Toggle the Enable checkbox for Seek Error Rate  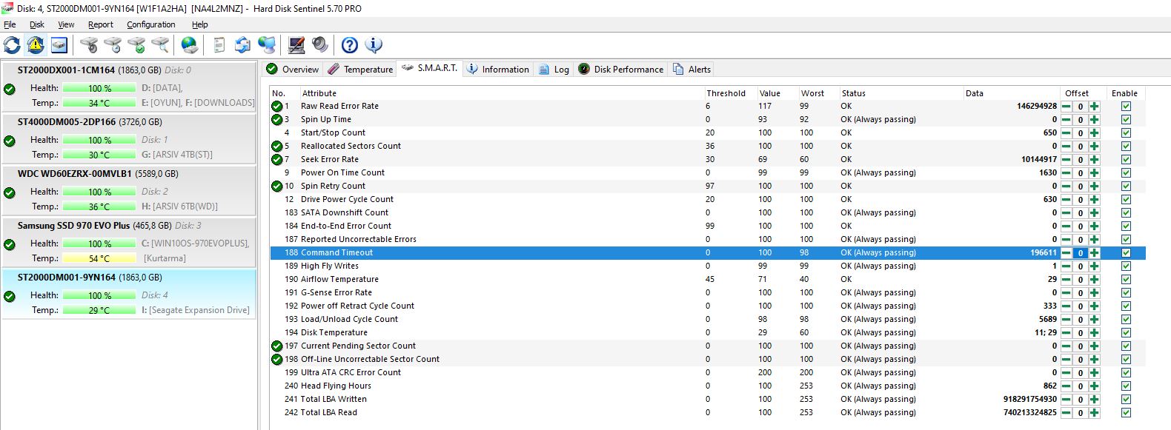point(1126,160)
